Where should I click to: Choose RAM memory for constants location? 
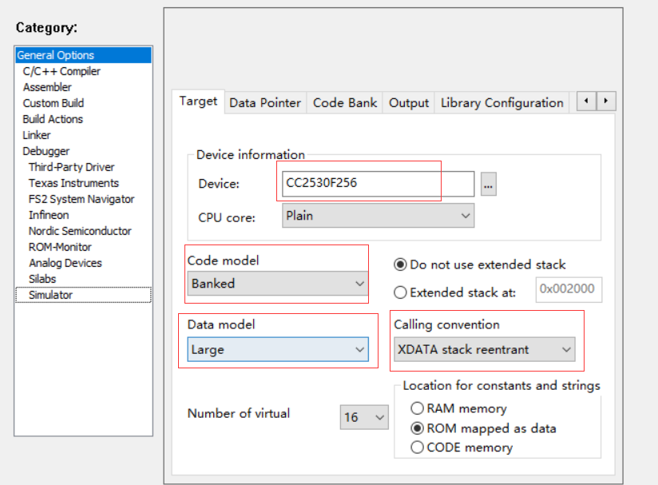pos(417,408)
